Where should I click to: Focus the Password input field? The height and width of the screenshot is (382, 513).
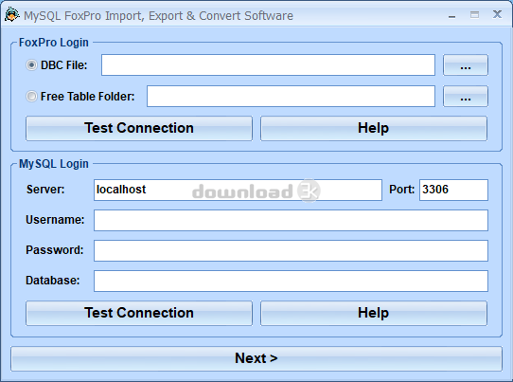[x=291, y=250]
